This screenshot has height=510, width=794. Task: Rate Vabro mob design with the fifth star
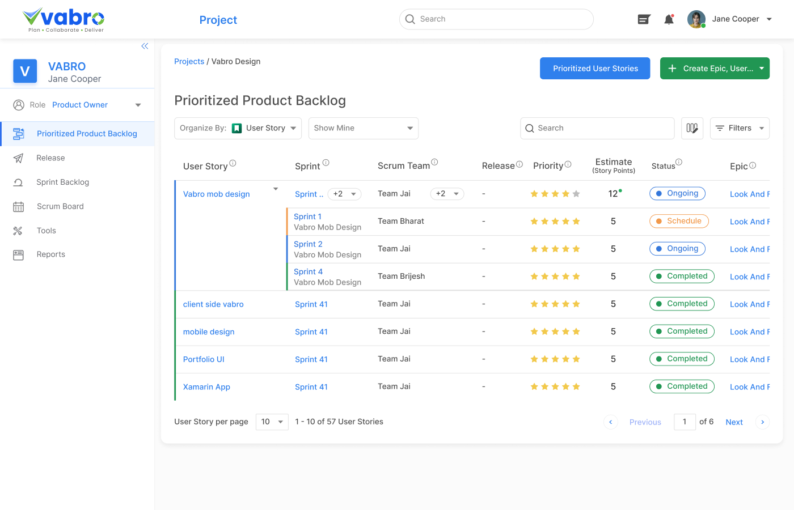(576, 193)
